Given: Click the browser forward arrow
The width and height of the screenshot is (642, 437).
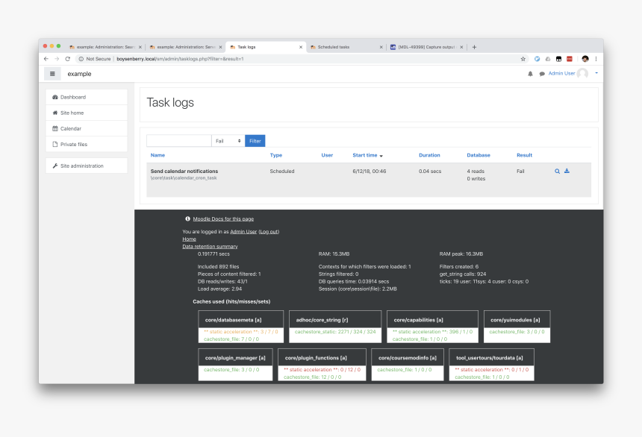Looking at the screenshot, I should 57,59.
